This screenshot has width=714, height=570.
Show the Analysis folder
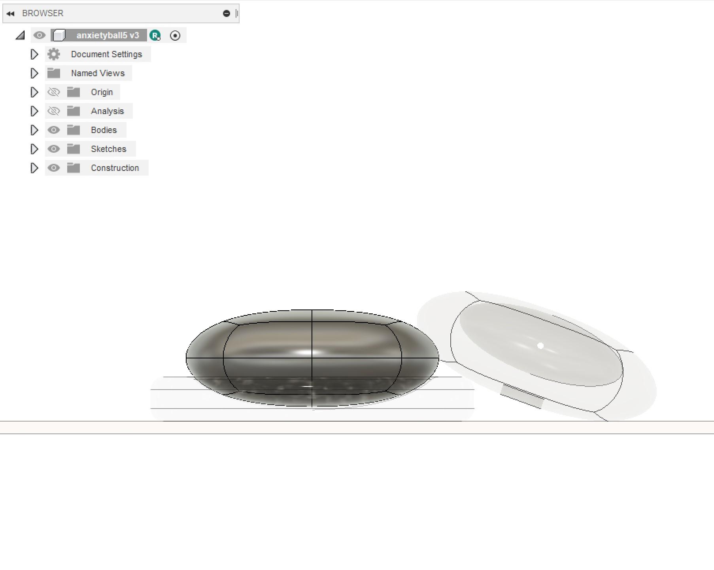(54, 111)
